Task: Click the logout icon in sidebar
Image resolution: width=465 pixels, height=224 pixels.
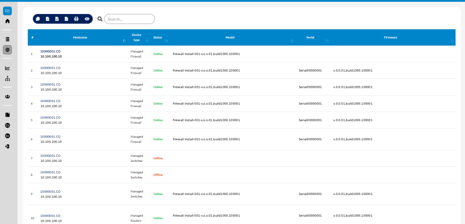Action: coord(7,146)
